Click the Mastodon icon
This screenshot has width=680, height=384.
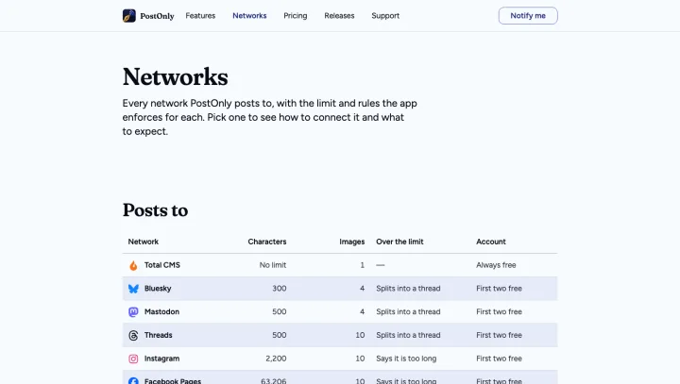(133, 312)
